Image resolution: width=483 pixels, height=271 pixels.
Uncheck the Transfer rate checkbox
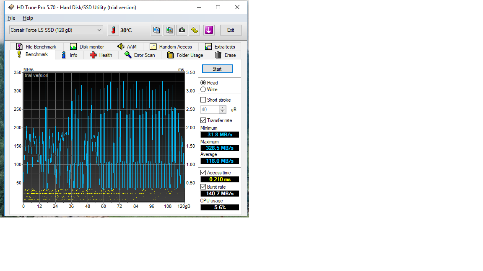203,120
